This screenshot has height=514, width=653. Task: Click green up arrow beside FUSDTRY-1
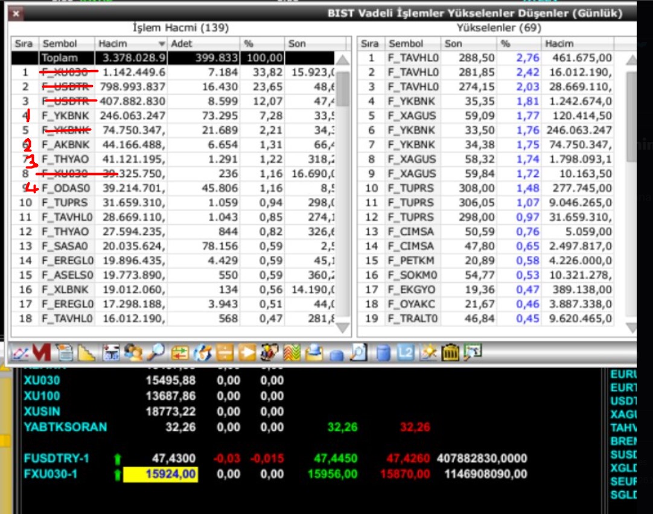[118, 458]
